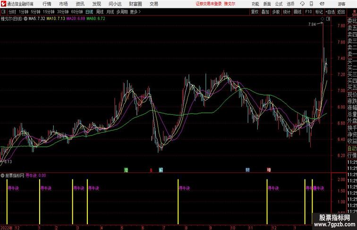
Task: Click the MA20: 6.89 value
Action: click(x=76, y=19)
